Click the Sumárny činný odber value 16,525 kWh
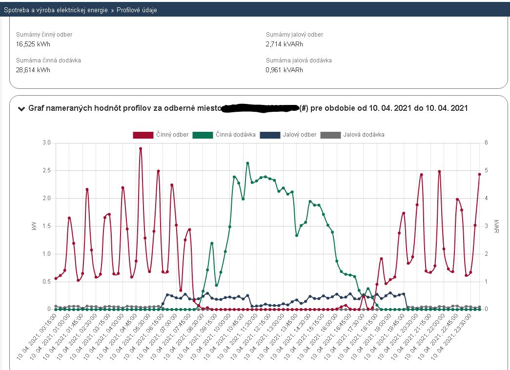 [33, 44]
